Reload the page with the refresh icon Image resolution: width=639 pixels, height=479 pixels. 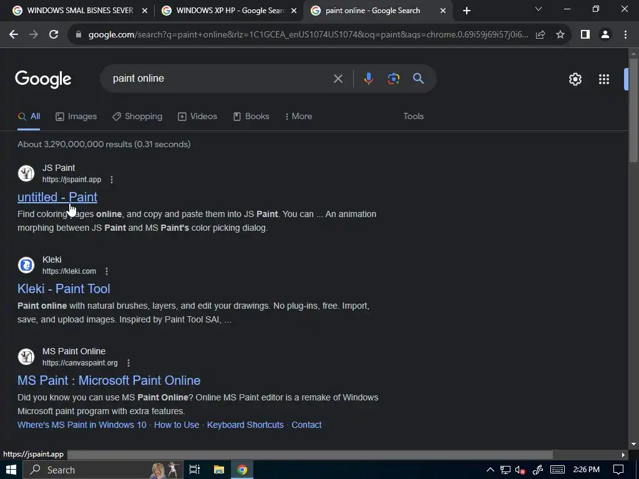pos(54,35)
